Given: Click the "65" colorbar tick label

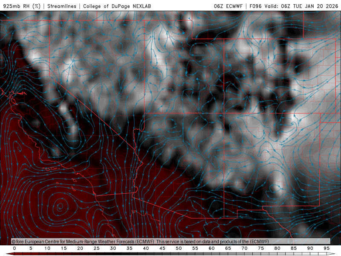Looking at the screenshot, I should coord(228,248).
